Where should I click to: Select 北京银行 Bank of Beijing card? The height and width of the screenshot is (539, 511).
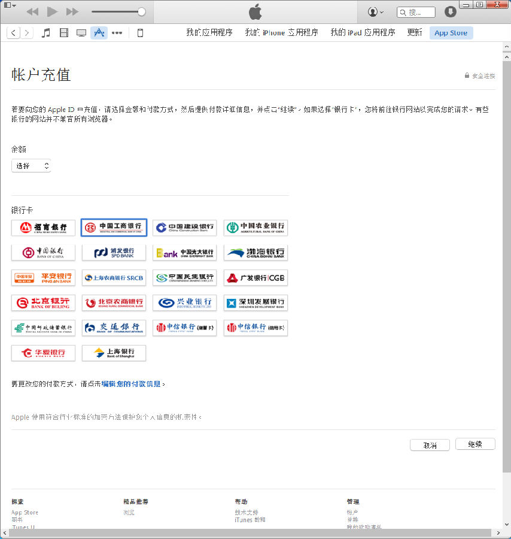coord(43,303)
